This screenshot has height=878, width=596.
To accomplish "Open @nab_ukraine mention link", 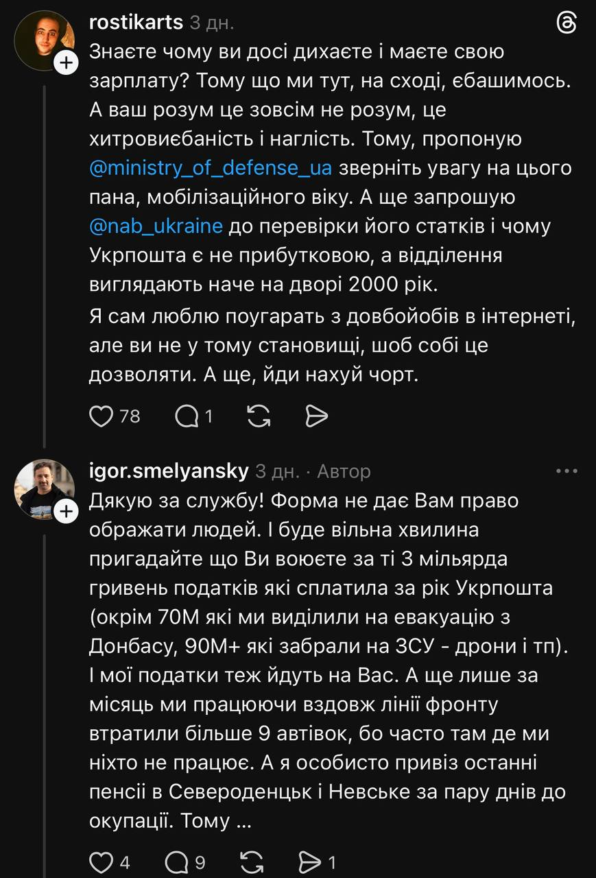I will tap(156, 226).
